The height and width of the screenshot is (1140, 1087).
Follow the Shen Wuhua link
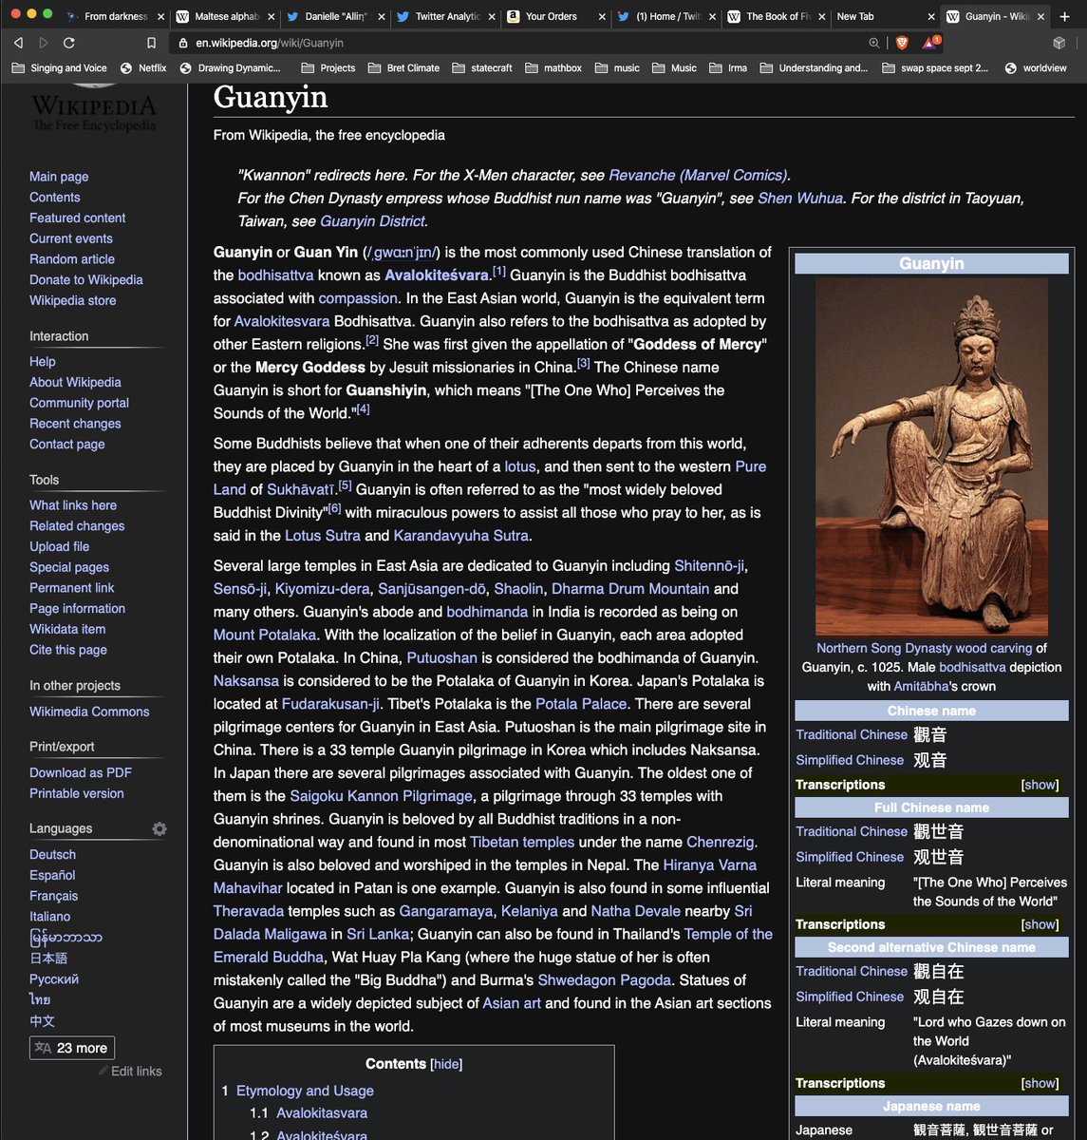pos(800,198)
